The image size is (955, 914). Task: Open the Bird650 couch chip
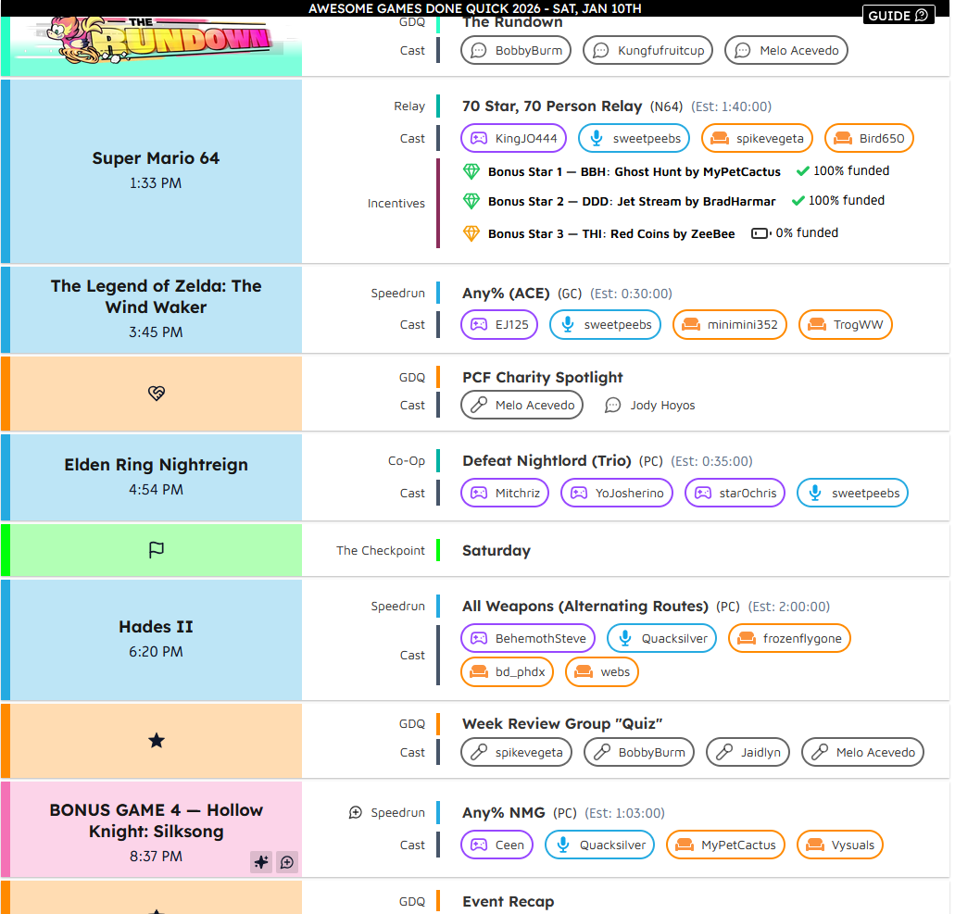(869, 138)
